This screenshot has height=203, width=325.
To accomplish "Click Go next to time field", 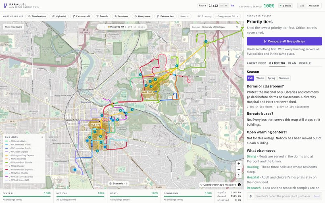I will coord(233,6).
